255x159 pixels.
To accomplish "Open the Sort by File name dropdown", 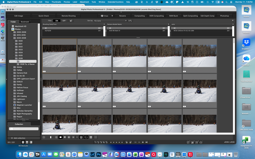I will pos(110,21).
